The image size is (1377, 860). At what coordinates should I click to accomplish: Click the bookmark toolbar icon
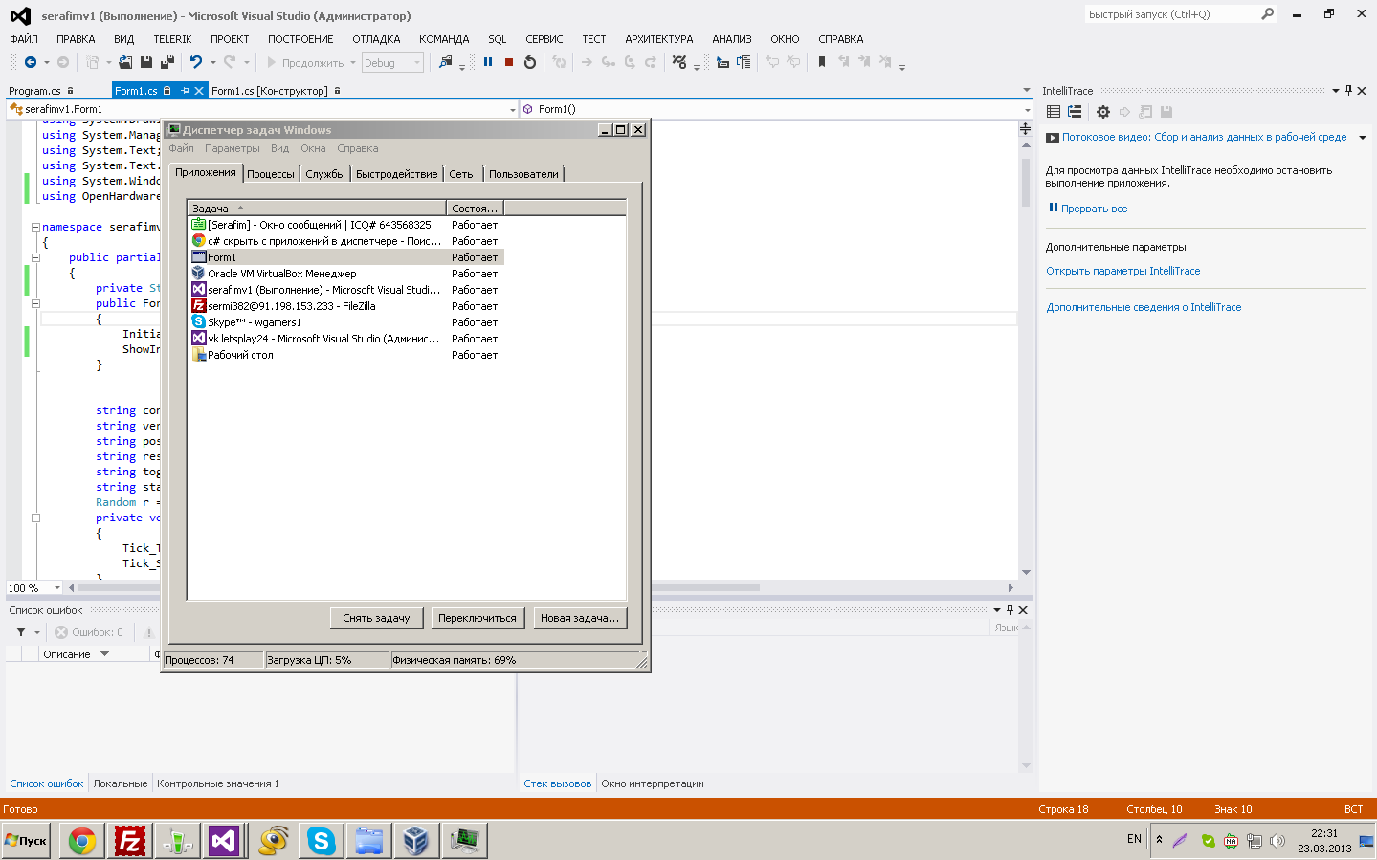coord(821,62)
